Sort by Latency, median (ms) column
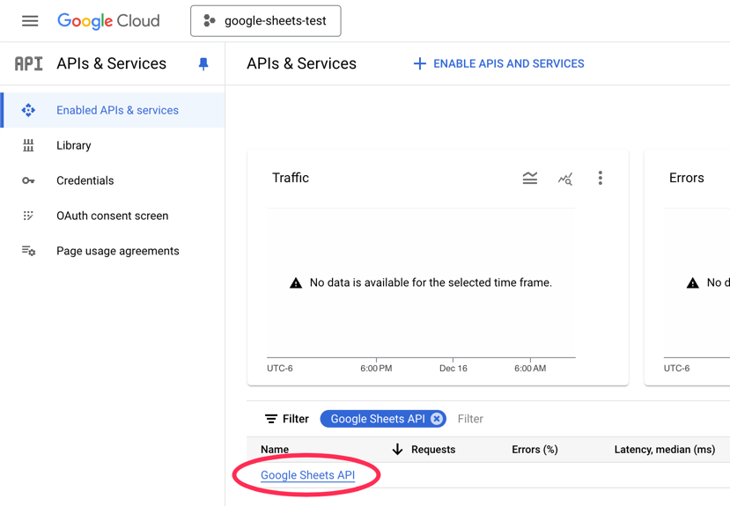The image size is (730, 506). (664, 449)
